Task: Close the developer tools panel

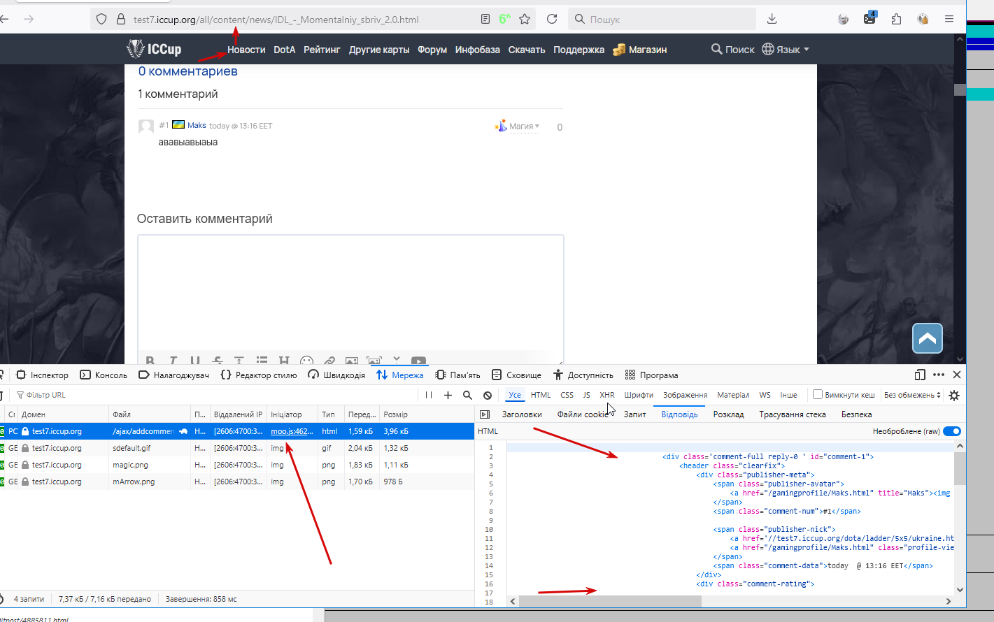Action: click(x=957, y=375)
